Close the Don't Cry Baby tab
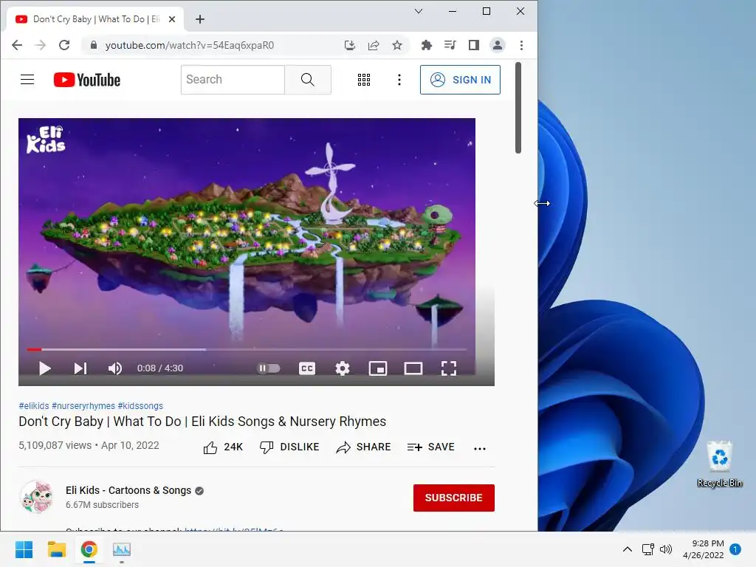 click(172, 19)
